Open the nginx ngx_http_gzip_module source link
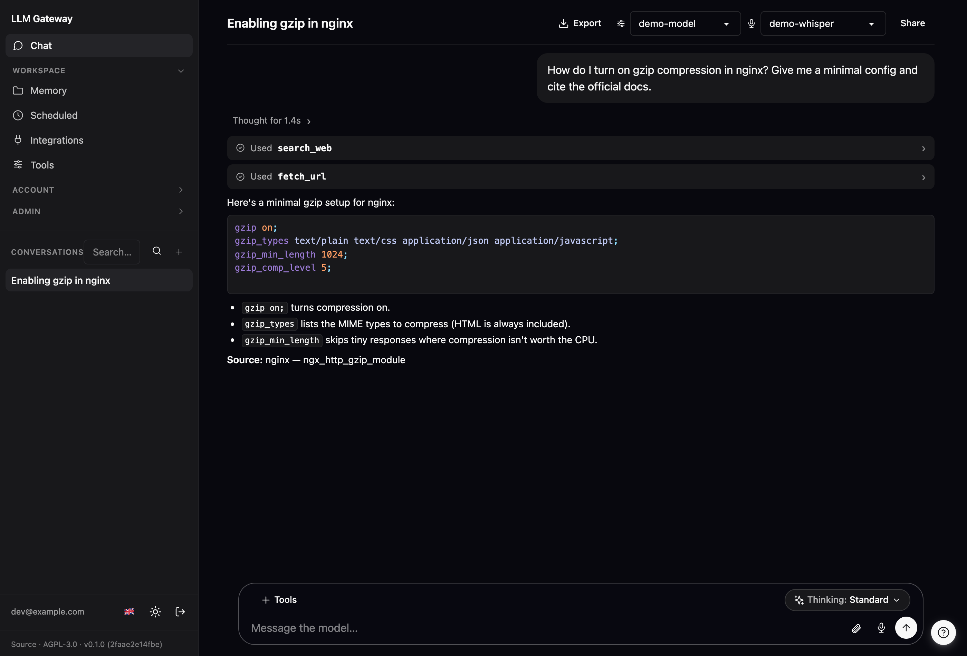Screen dimensions: 967x656 click(335, 360)
